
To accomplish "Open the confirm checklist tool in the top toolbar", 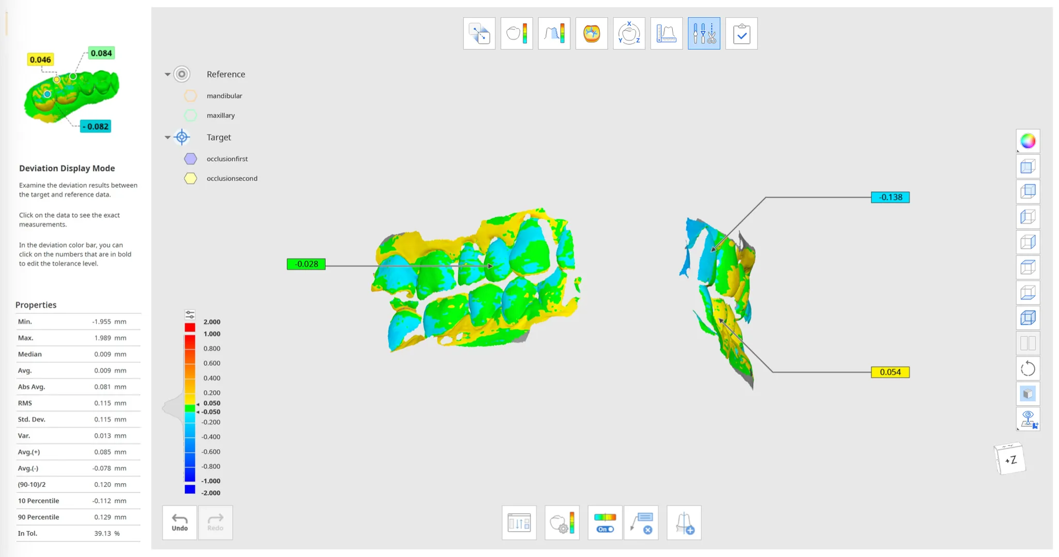I will 741,34.
